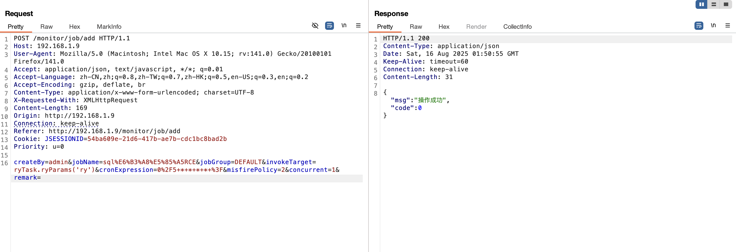Click the "code":0 JSON line
The image size is (736, 252).
[x=406, y=108]
